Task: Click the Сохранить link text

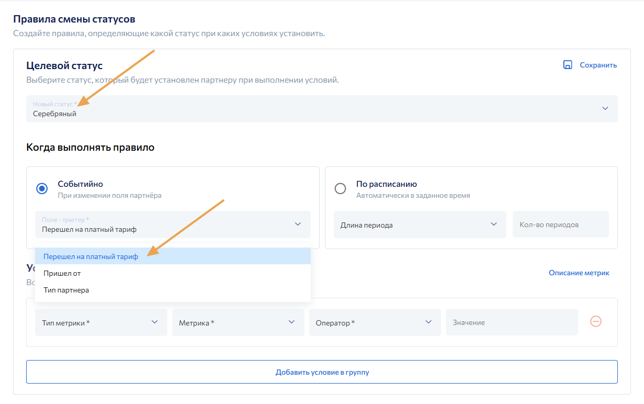Action: [x=598, y=65]
